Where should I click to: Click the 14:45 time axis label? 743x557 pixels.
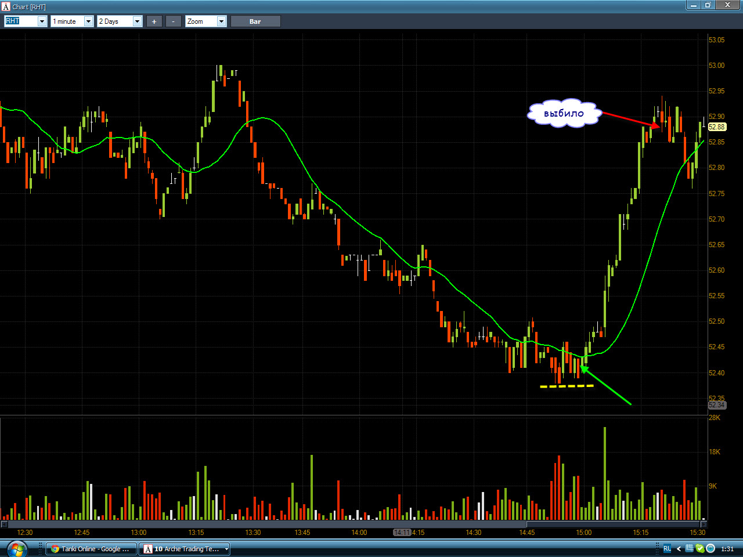tap(527, 533)
